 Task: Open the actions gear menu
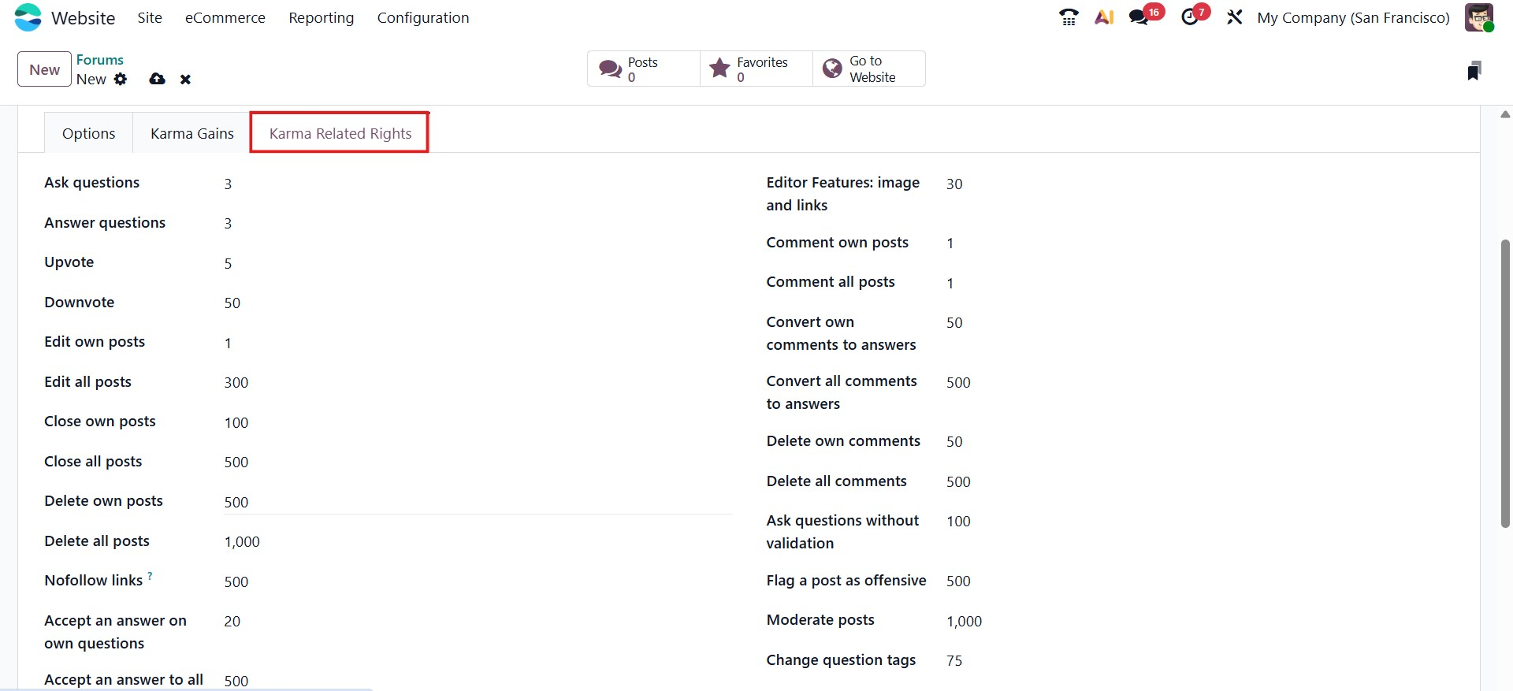point(121,79)
